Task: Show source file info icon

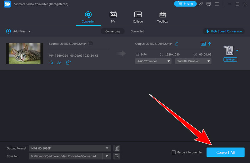Action: point(90,44)
